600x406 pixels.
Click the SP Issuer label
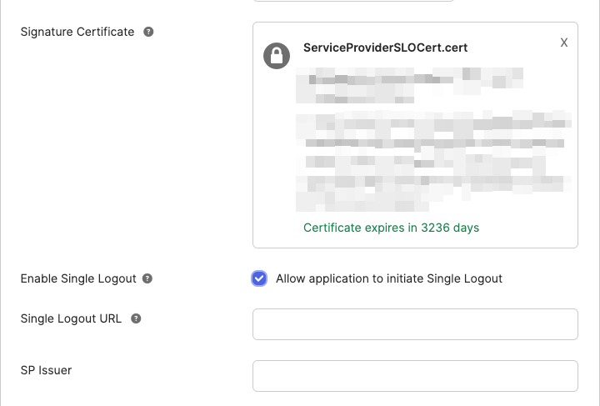pyautogui.click(x=46, y=369)
